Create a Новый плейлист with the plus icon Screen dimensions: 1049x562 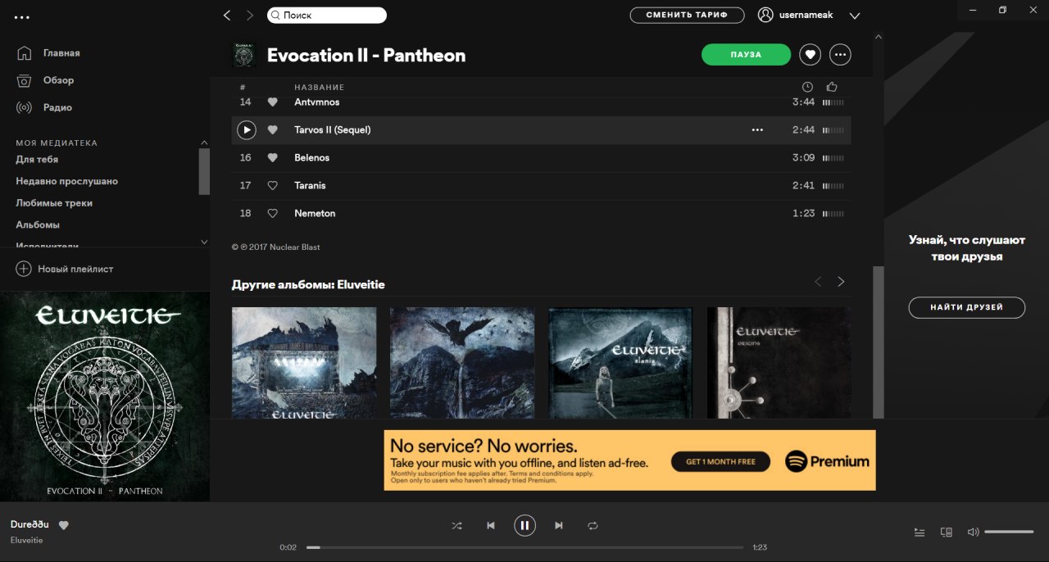click(24, 269)
